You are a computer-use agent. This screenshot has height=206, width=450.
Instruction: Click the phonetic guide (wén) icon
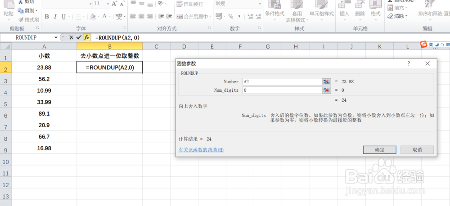click(119, 16)
